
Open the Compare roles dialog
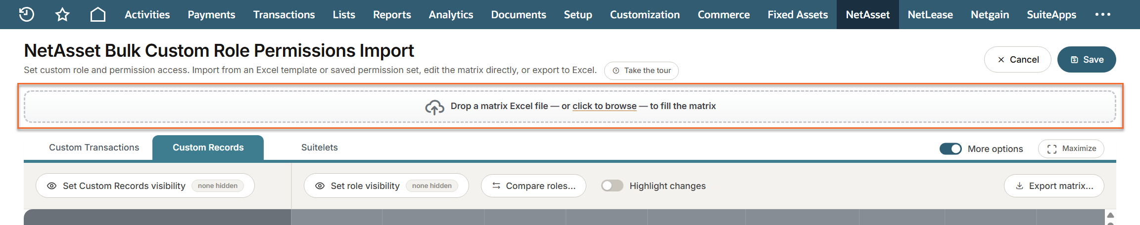[533, 186]
